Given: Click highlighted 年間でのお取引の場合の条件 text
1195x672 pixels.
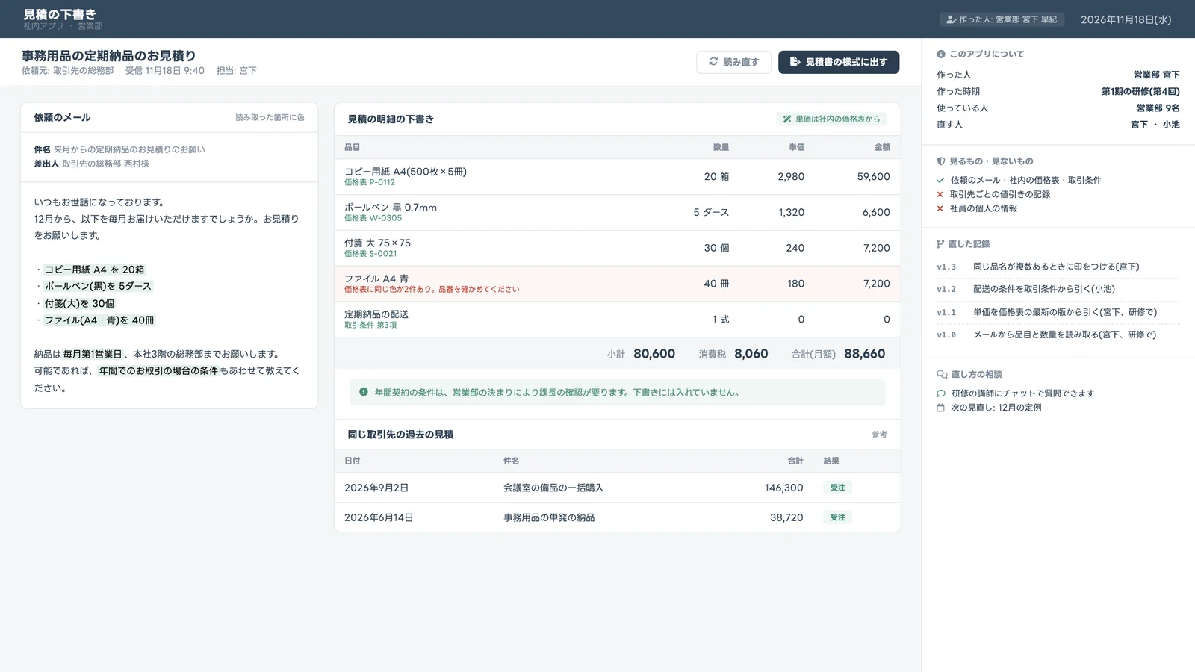Looking at the screenshot, I should point(158,371).
